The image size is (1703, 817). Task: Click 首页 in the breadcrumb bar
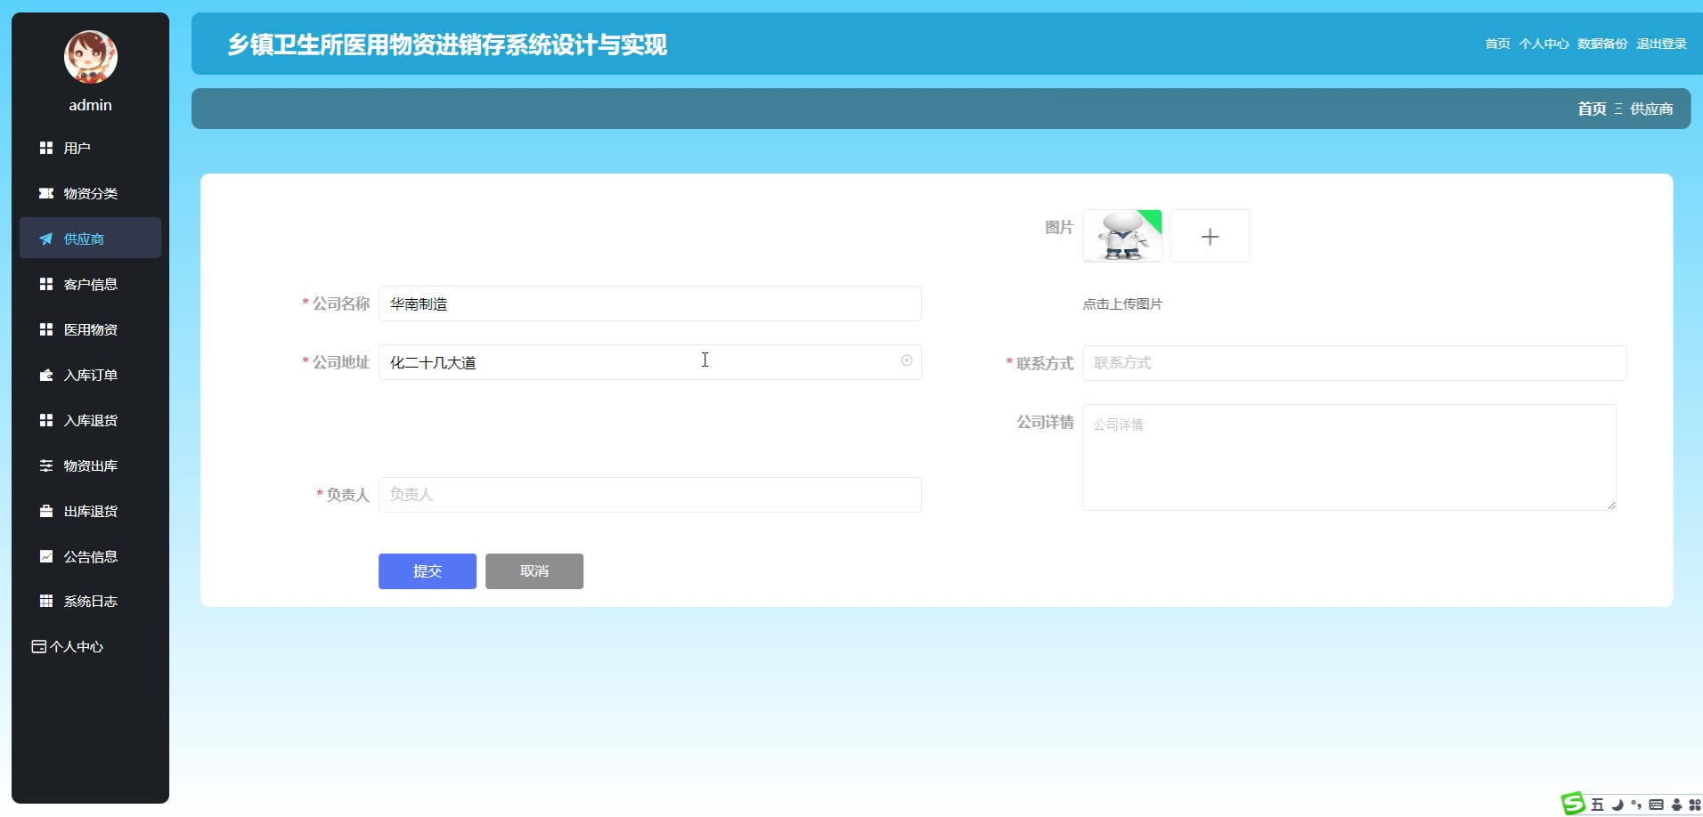[1592, 109]
